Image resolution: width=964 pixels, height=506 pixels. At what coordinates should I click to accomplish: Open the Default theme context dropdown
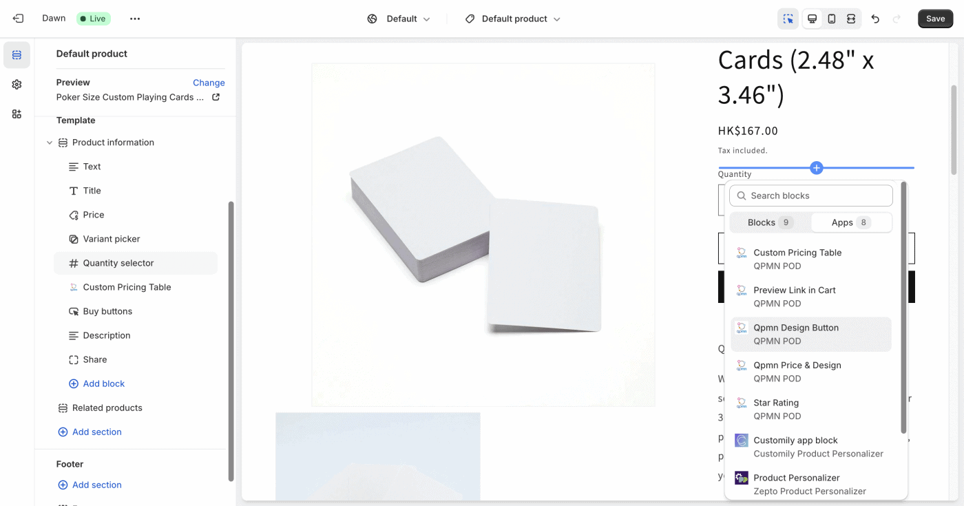pyautogui.click(x=399, y=19)
